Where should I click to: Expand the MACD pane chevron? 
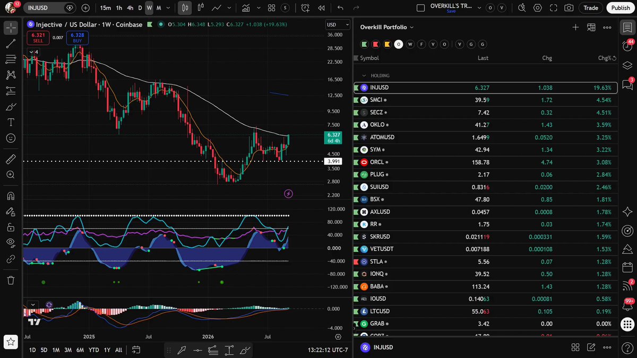coord(33,305)
